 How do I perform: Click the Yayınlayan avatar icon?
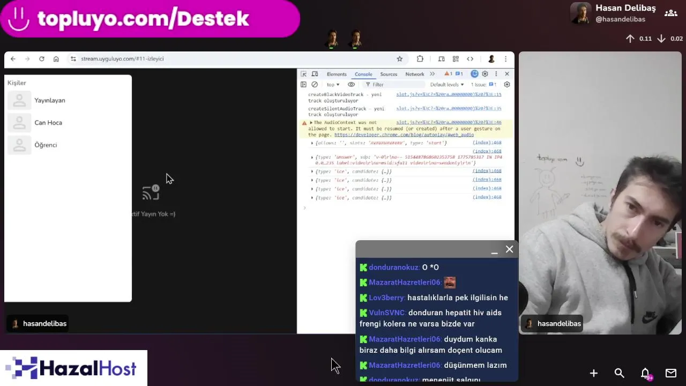pyautogui.click(x=19, y=100)
